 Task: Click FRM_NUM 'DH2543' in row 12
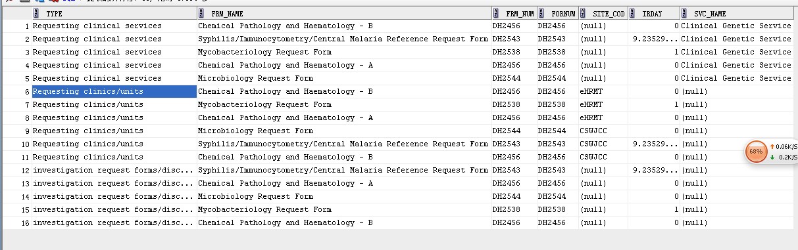pyautogui.click(x=507, y=171)
